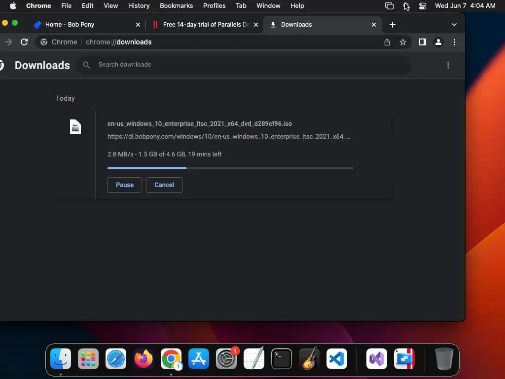The height and width of the screenshot is (379, 505).
Task: Open a new tab with the plus button
Action: [392, 25]
